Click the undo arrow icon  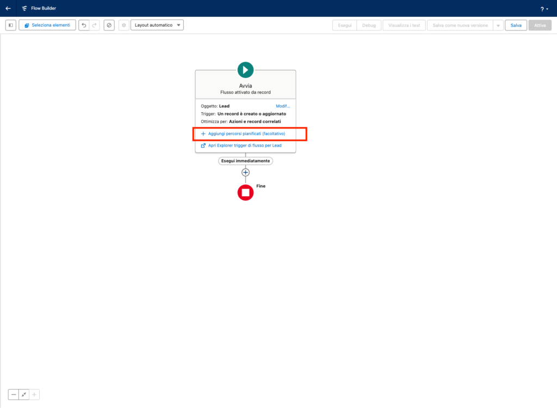coord(84,25)
